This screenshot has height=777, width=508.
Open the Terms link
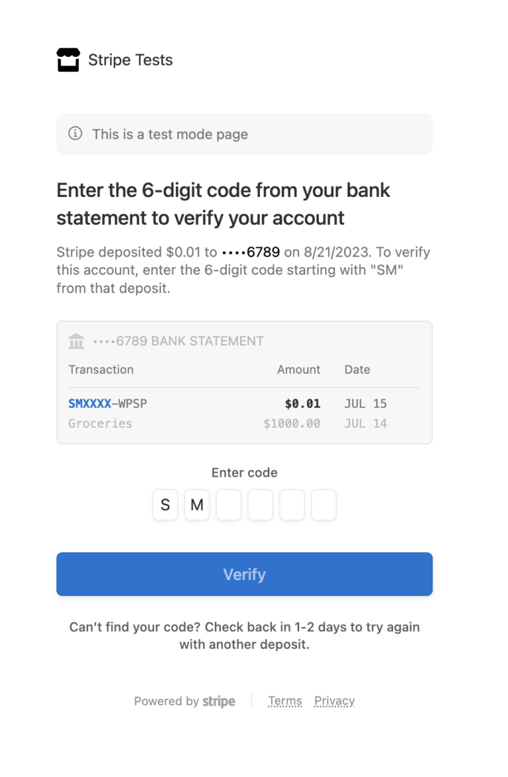285,701
